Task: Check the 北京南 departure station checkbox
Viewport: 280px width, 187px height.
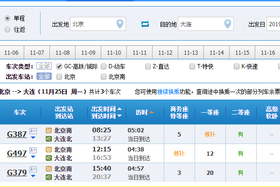Action: tap(104, 77)
